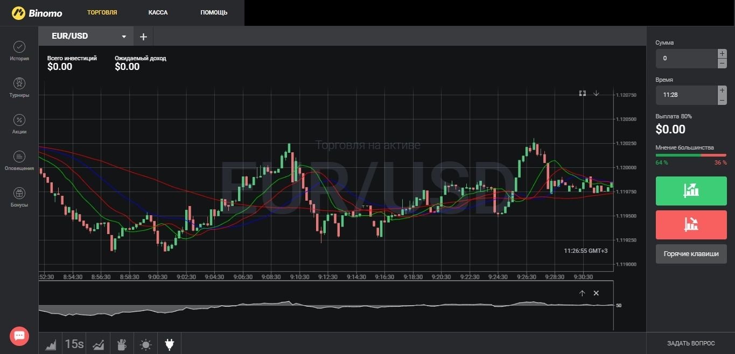Image resolution: width=735 pixels, height=354 pixels.
Task: Toggle the light theme sun icon
Action: coord(146,344)
